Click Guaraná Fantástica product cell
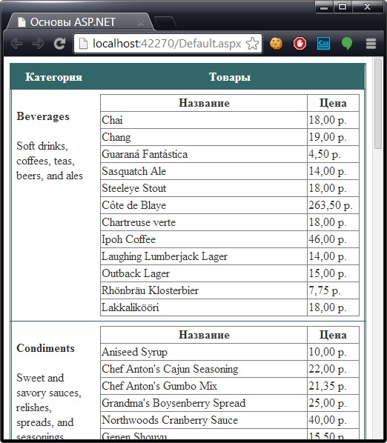Image resolution: width=387 pixels, height=443 pixels. pyautogui.click(x=204, y=154)
